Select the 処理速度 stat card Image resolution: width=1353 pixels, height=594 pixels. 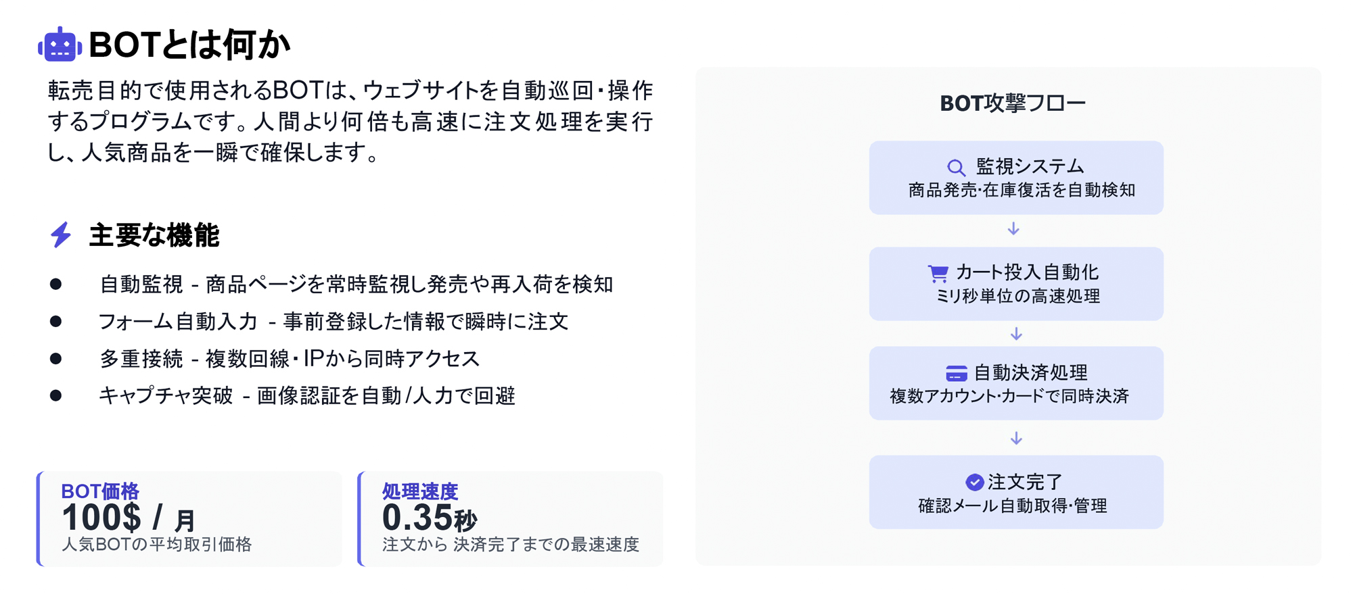point(511,518)
